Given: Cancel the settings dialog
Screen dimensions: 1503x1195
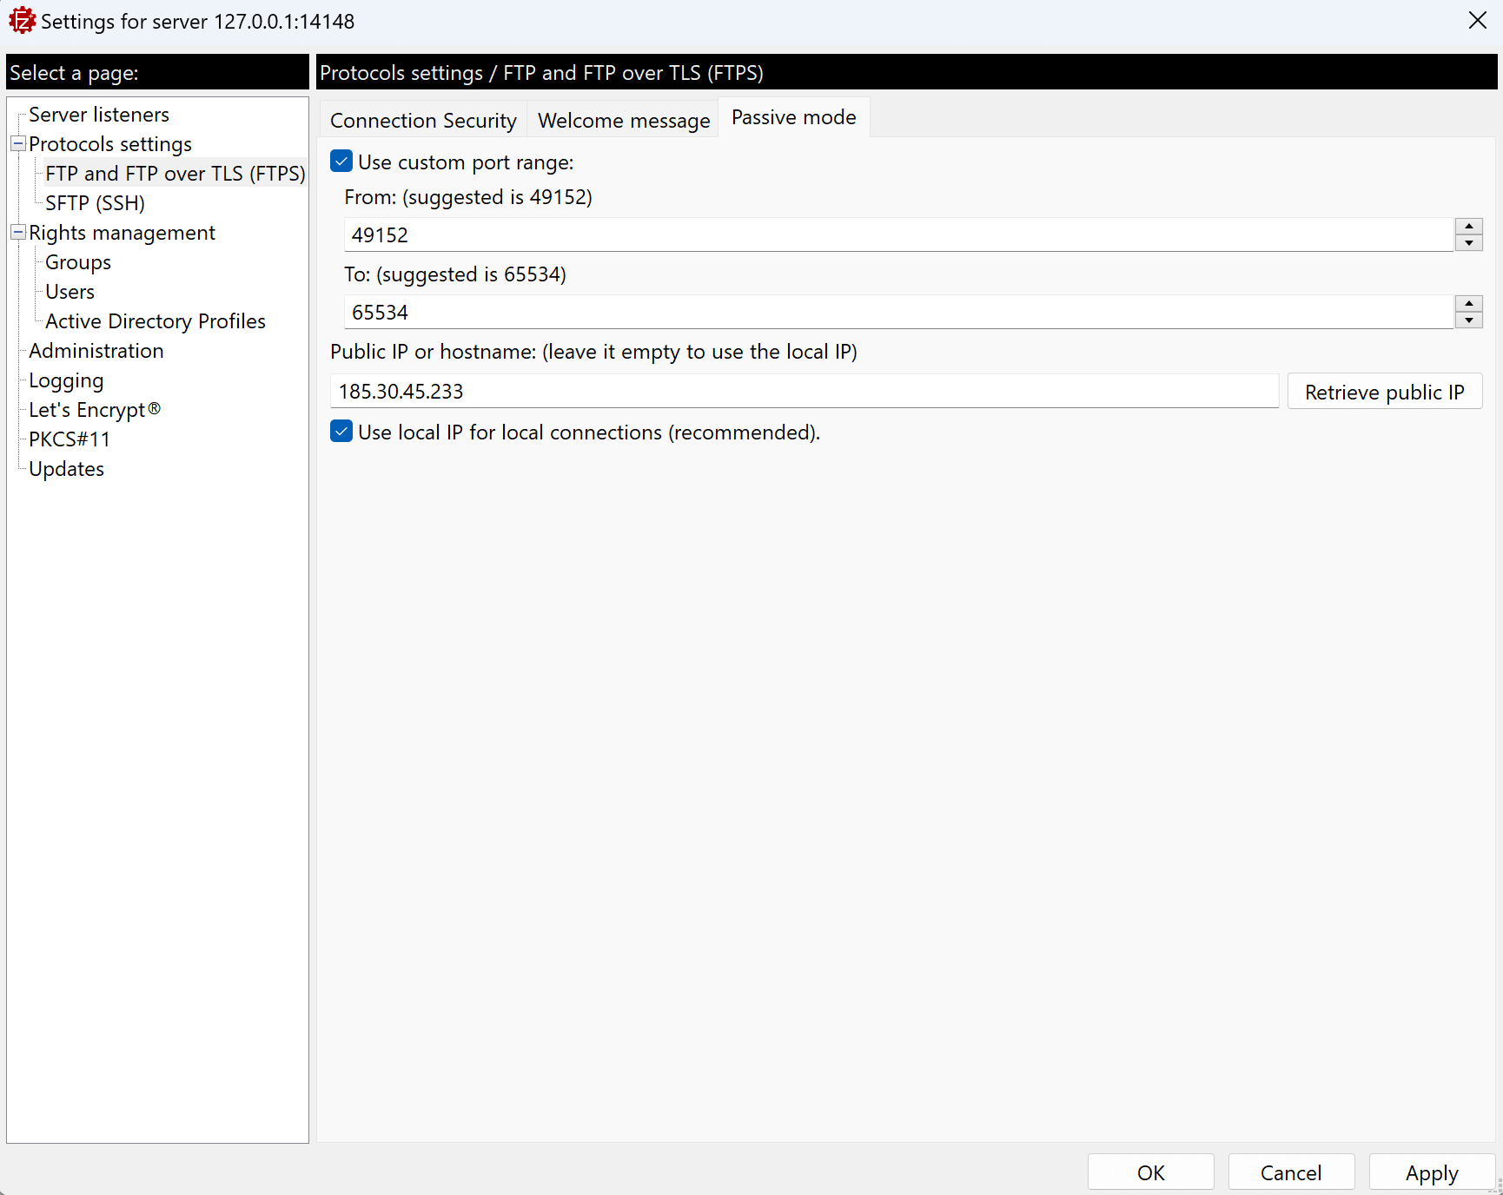Looking at the screenshot, I should tap(1290, 1172).
